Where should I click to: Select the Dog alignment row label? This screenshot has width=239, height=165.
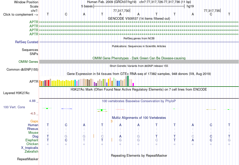pyautogui.click(x=35, y=136)
